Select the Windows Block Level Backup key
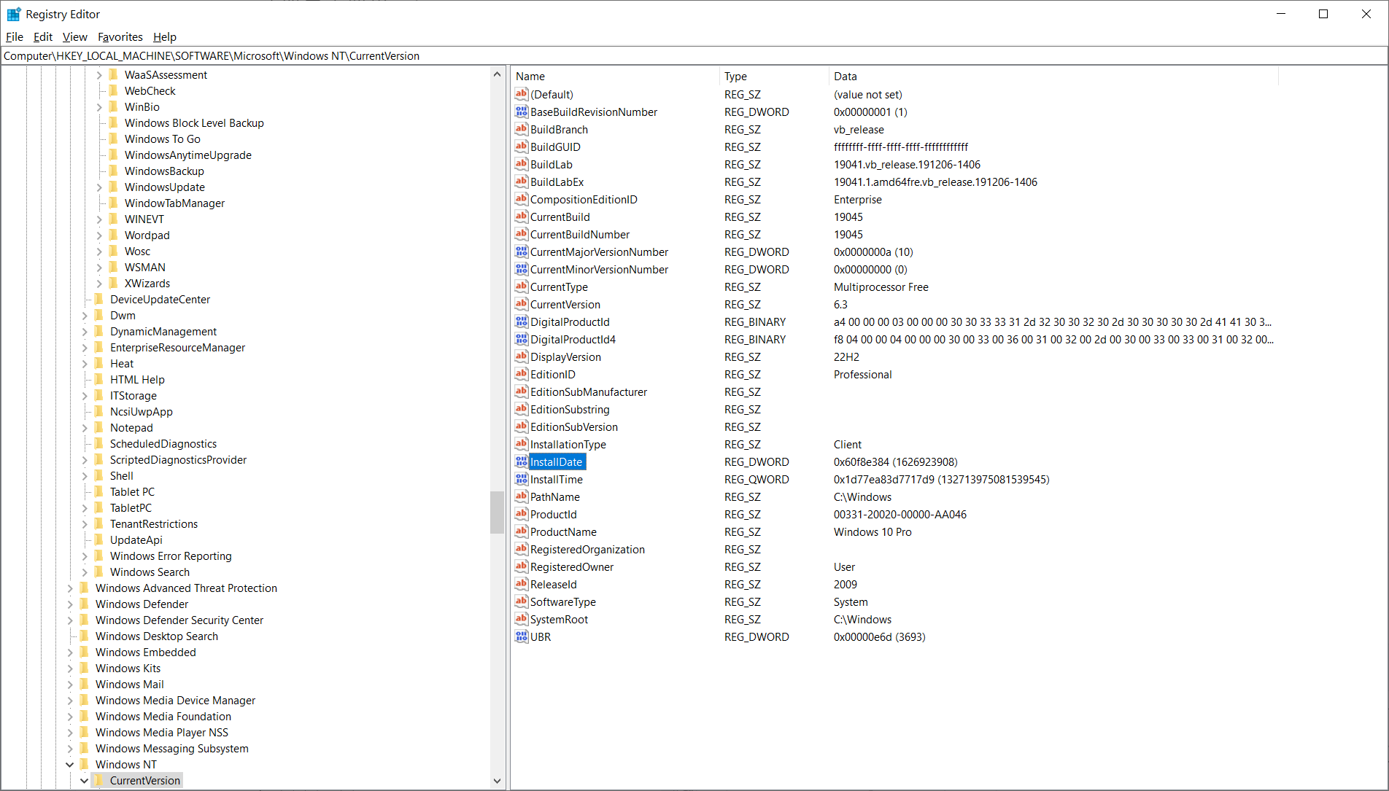Image resolution: width=1389 pixels, height=791 pixels. click(x=194, y=122)
